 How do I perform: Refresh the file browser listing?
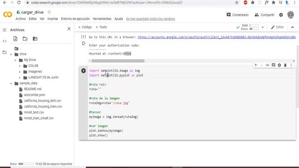pyautogui.click(x=25, y=39)
